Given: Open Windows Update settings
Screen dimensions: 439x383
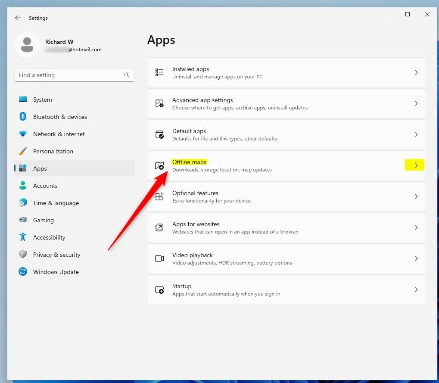Looking at the screenshot, I should (x=56, y=272).
